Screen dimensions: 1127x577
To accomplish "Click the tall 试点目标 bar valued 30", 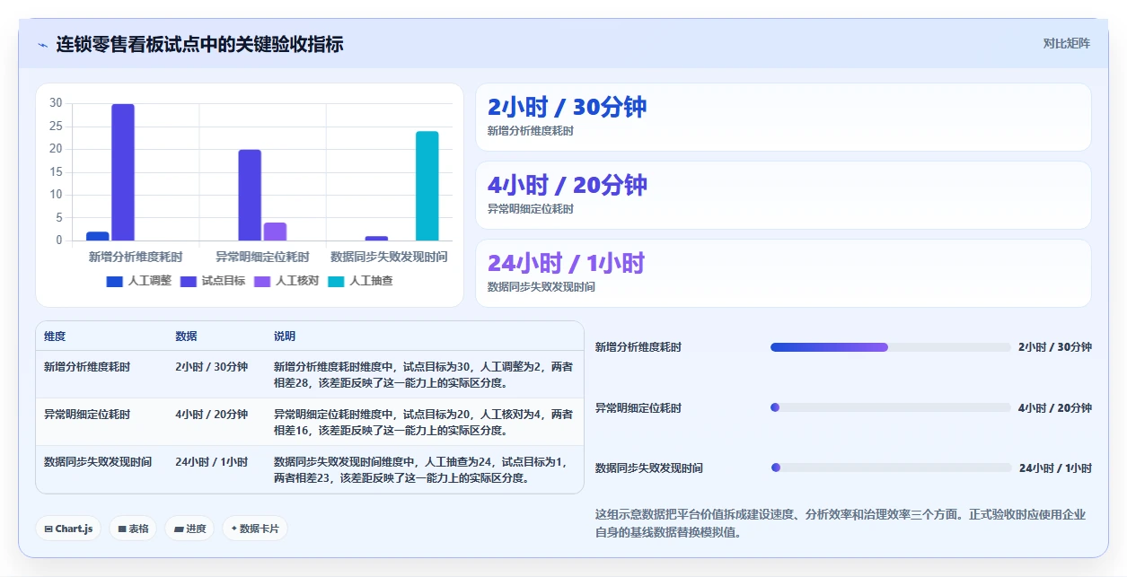I will (x=123, y=172).
